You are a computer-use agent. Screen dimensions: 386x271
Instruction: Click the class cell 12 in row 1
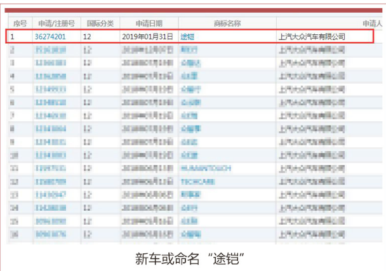pyautogui.click(x=87, y=37)
